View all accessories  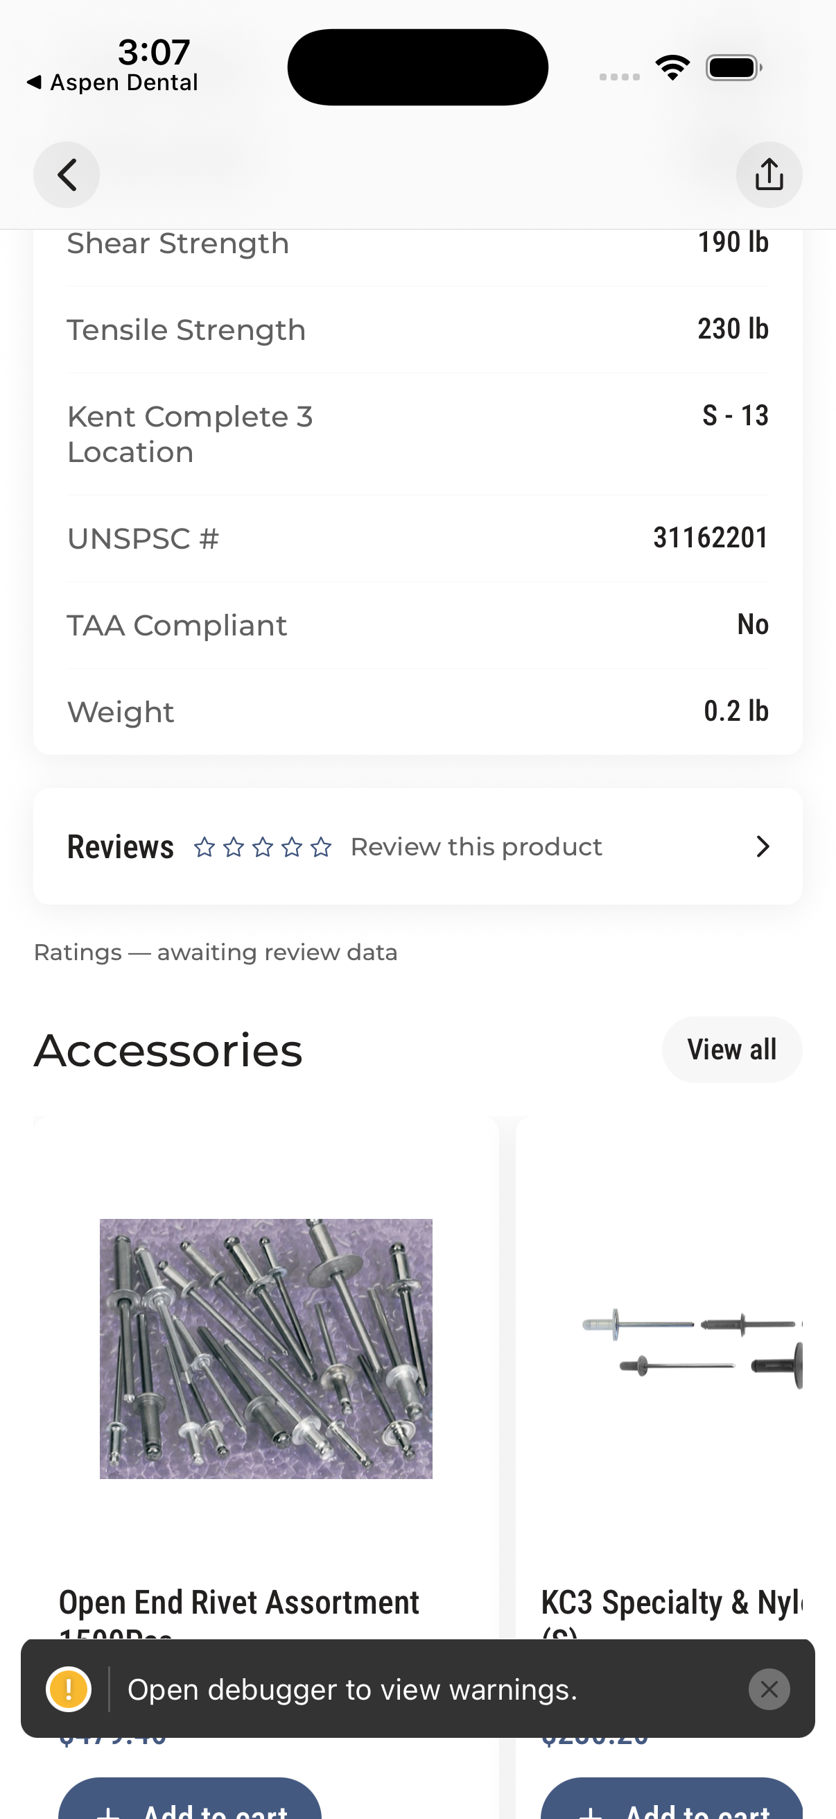[x=731, y=1050]
